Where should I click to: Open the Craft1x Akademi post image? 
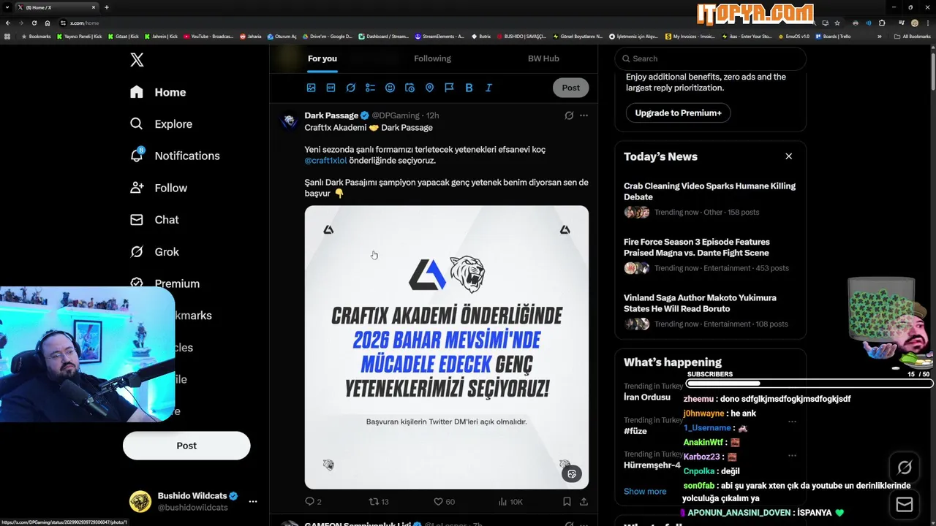point(447,347)
